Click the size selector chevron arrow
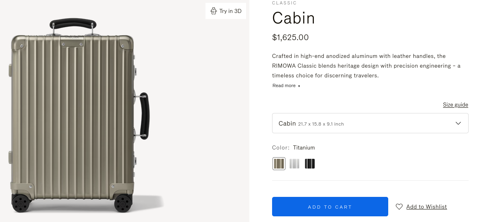480x222 pixels. (x=458, y=123)
